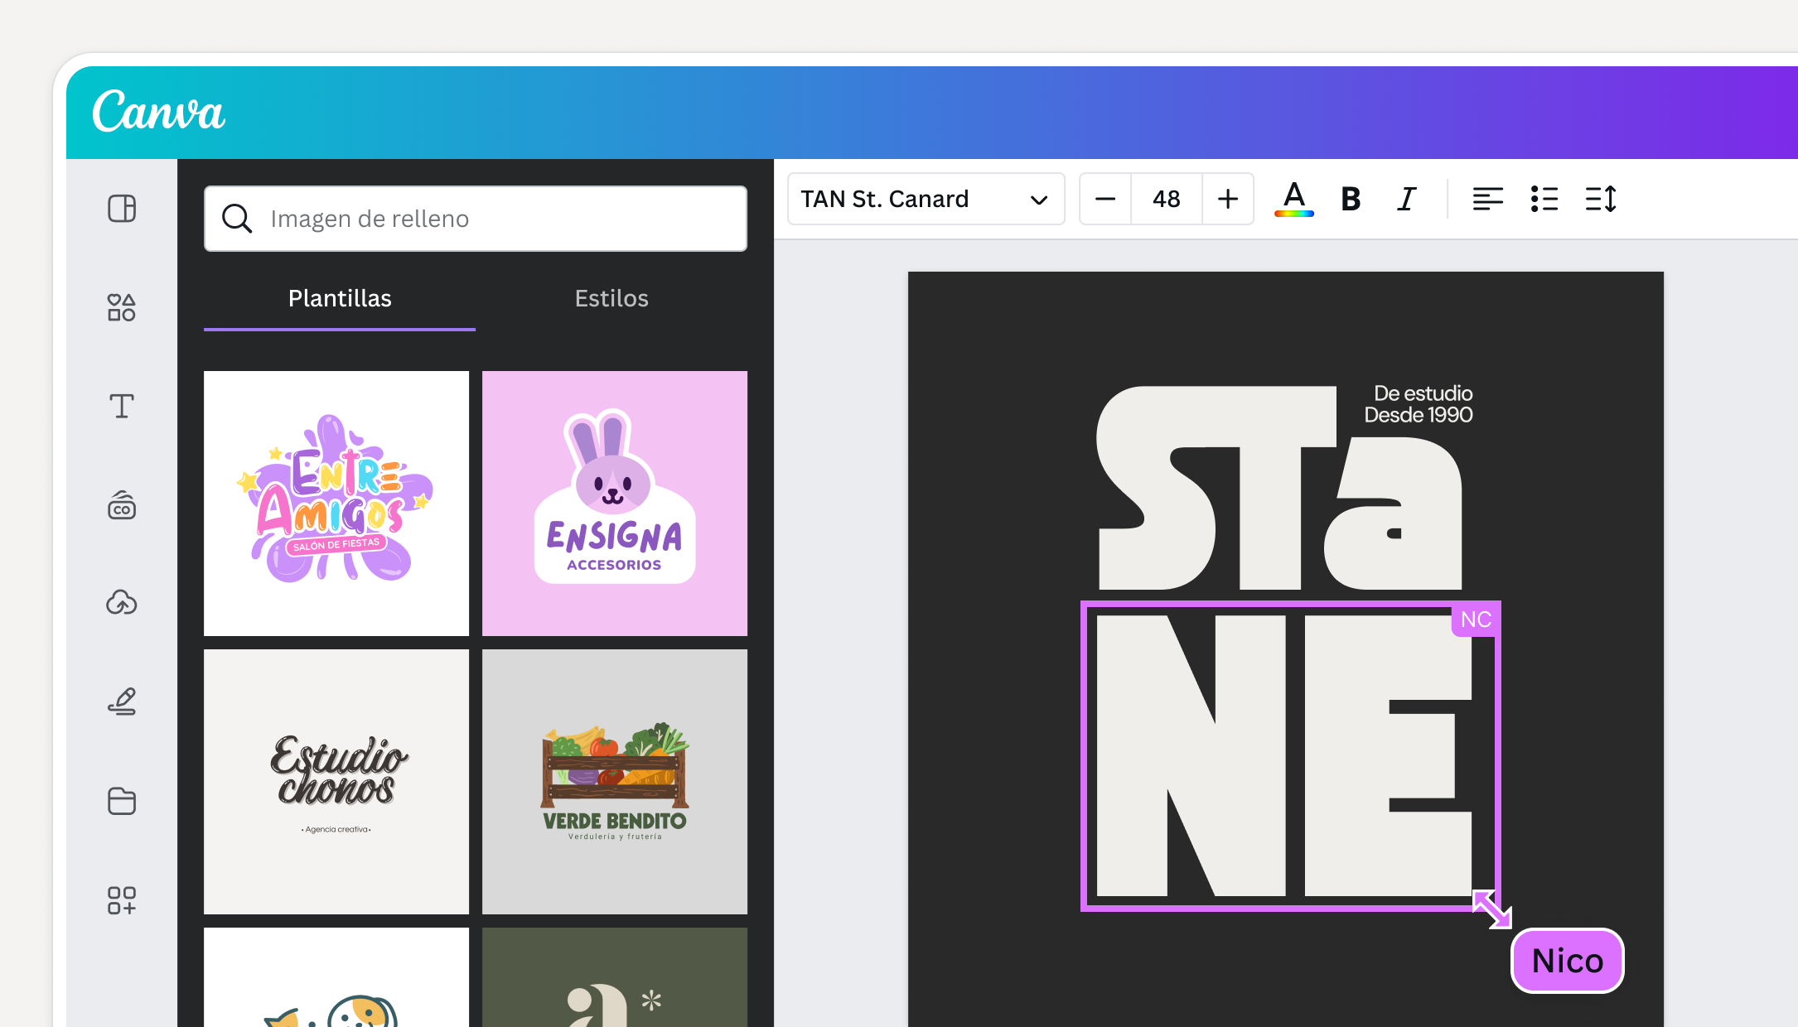
Task: Open the Apps grid icon in sidebar
Action: pos(122,900)
